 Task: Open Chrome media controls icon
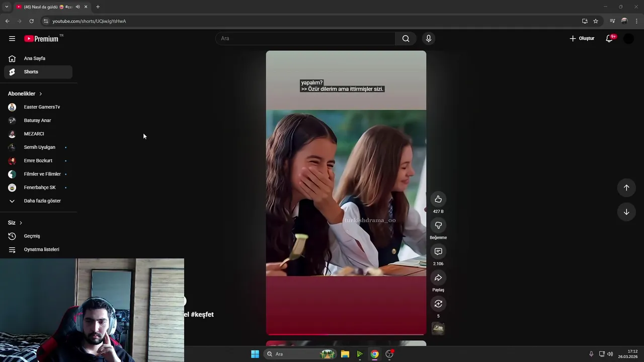612,21
